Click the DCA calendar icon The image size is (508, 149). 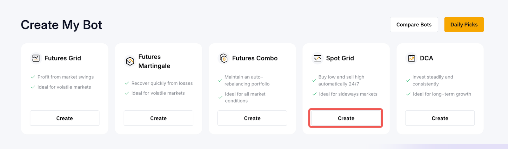coord(411,58)
